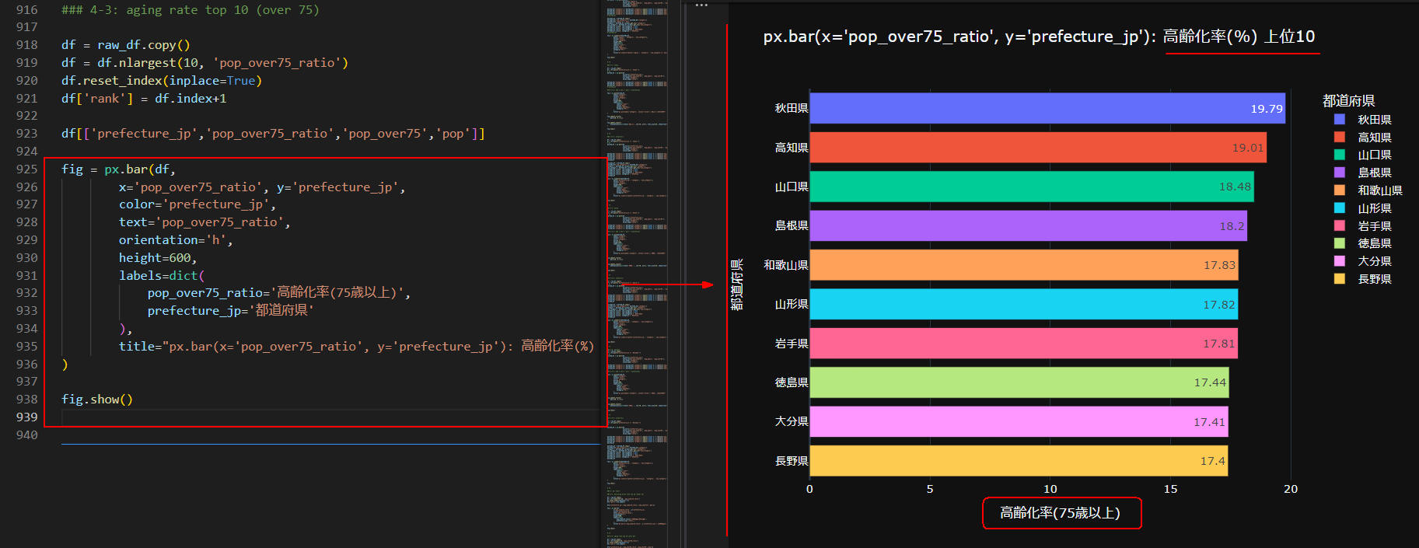Select the purple bar valued 18.2
Screen dimensions: 1419x548
[1029, 226]
